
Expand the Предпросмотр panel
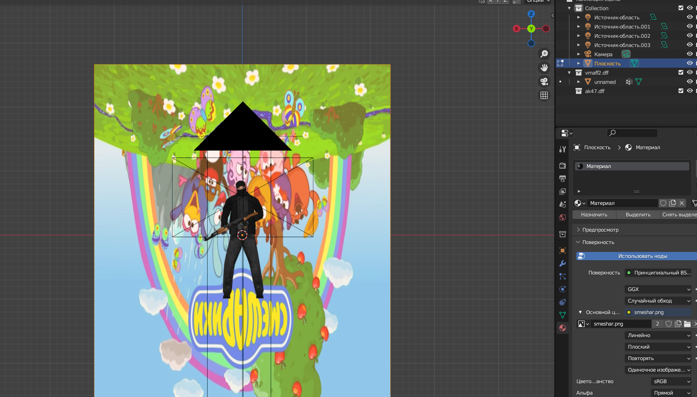coord(600,230)
